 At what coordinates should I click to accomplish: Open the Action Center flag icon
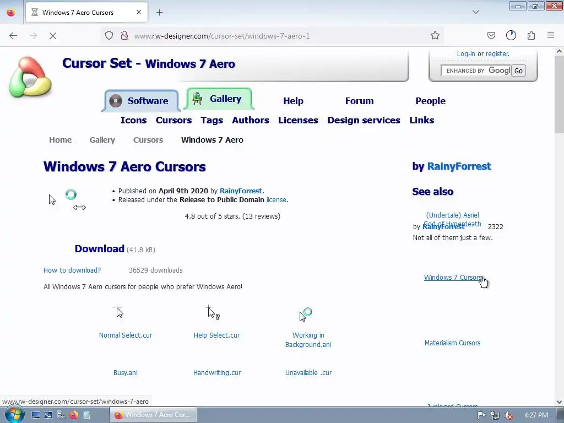pos(481,415)
